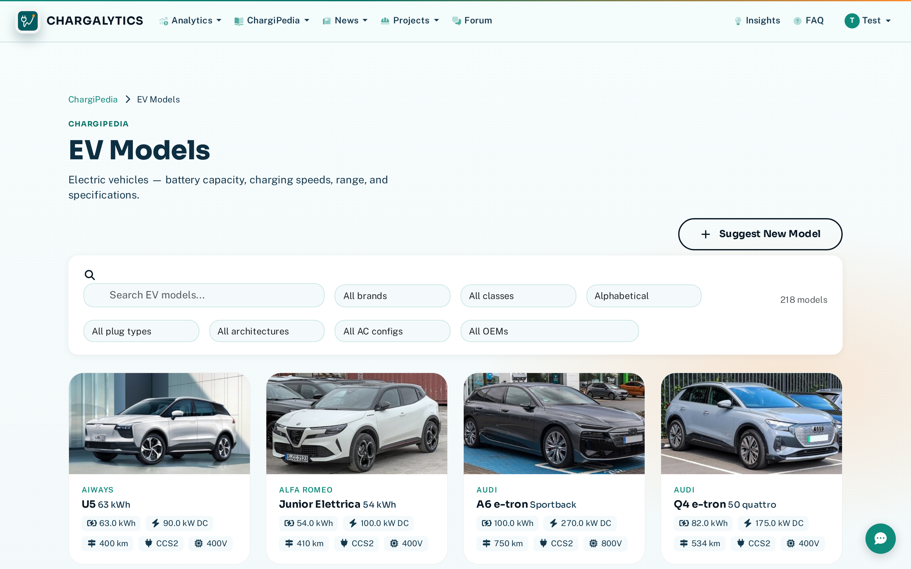
Task: Click the 410 km range badge
Action: (304, 543)
